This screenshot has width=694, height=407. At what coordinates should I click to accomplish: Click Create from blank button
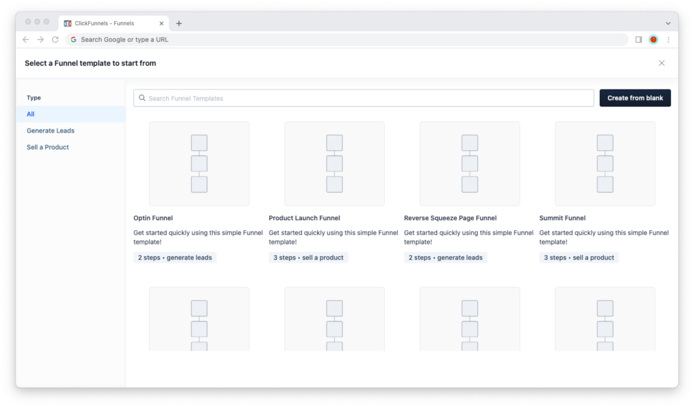[635, 98]
